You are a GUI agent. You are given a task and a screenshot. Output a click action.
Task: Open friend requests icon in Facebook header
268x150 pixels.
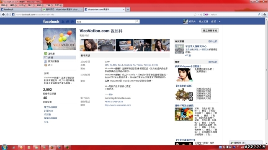click(x=63, y=22)
